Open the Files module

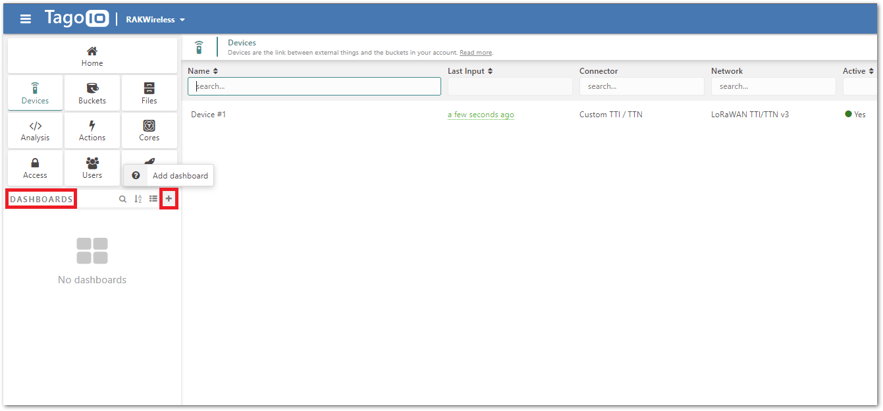pos(149,93)
